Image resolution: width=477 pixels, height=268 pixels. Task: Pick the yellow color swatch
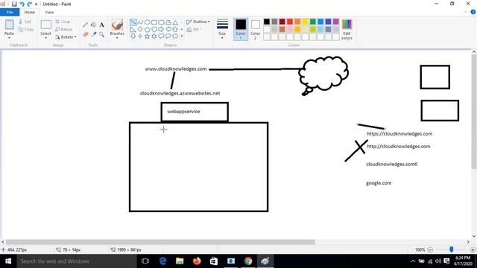(305, 22)
